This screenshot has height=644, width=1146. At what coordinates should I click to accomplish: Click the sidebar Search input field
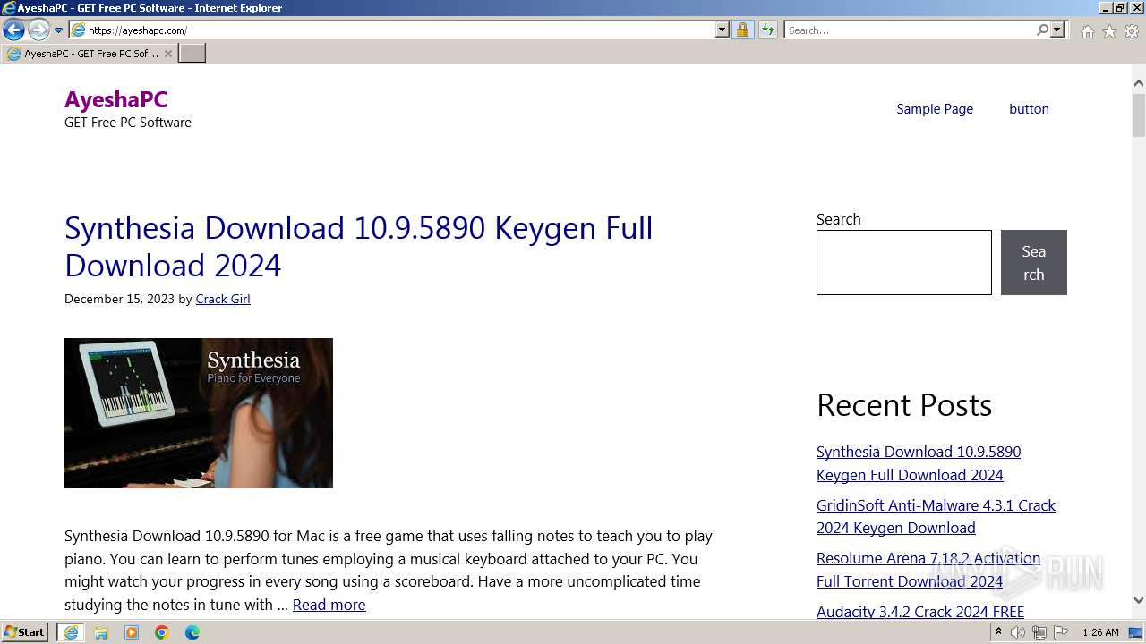pos(904,262)
